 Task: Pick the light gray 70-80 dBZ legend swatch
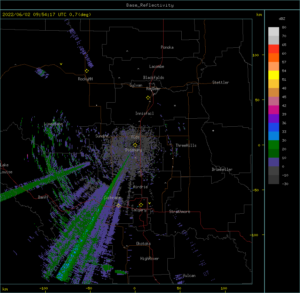[x=274, y=32]
